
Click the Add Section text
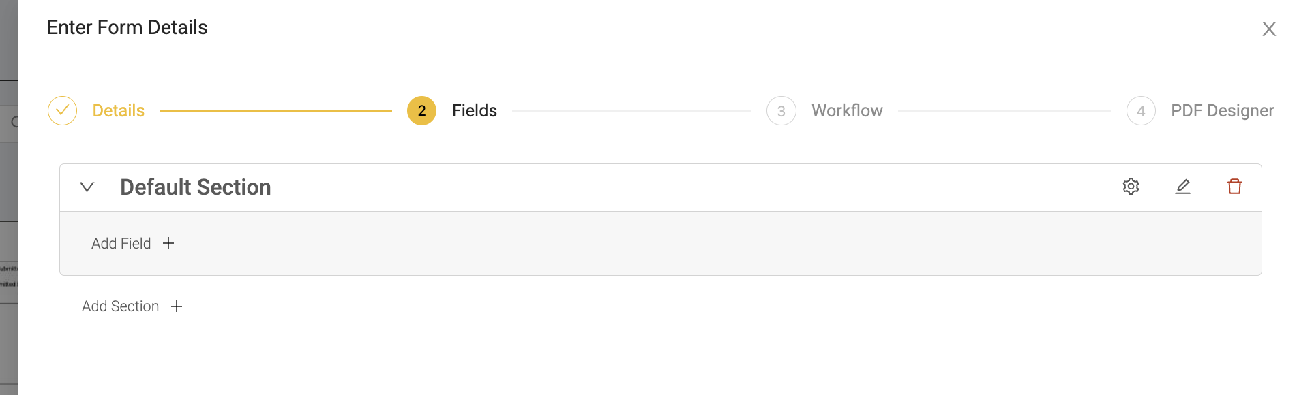coord(121,306)
